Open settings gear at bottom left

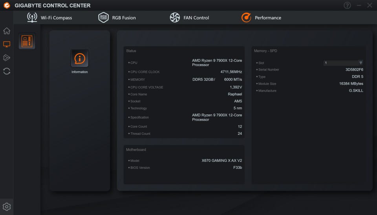click(x=7, y=207)
